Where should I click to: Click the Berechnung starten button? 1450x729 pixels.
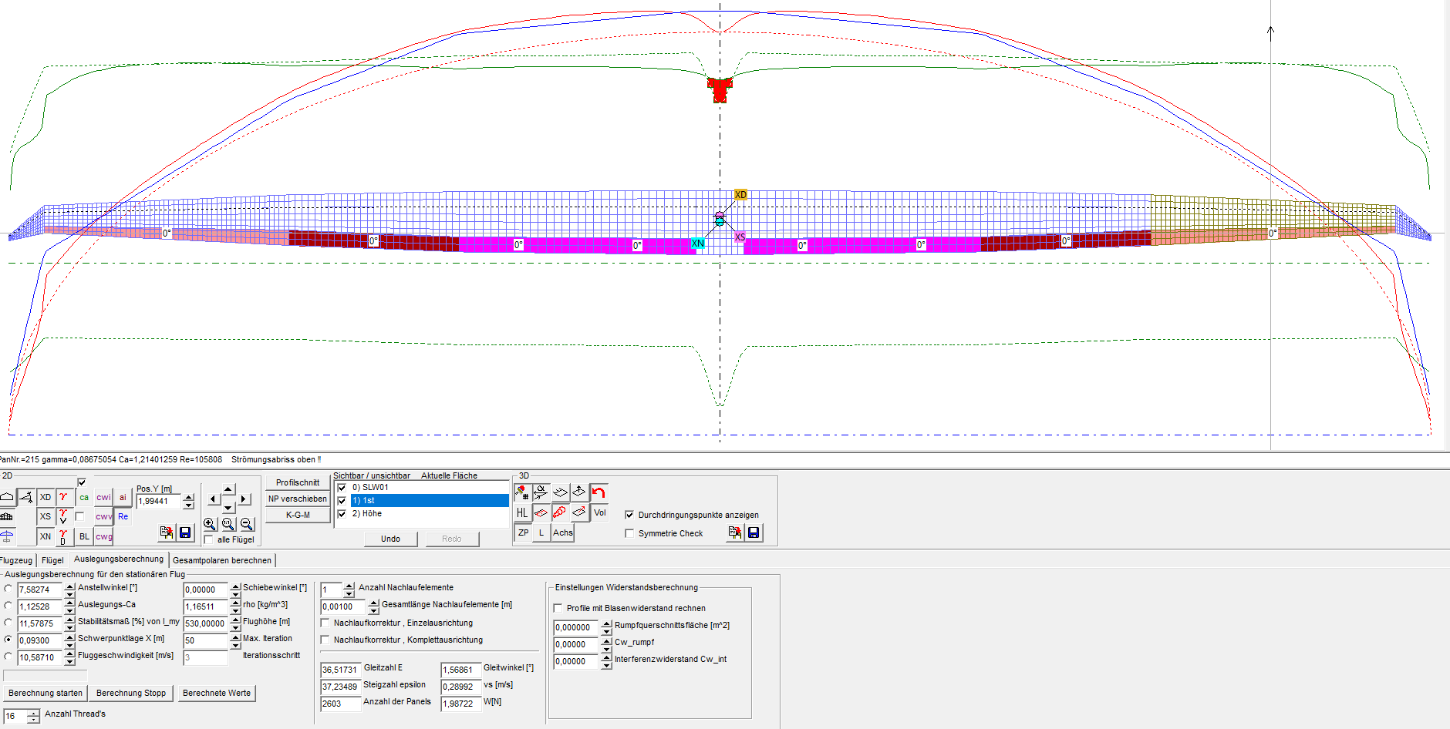click(x=45, y=693)
